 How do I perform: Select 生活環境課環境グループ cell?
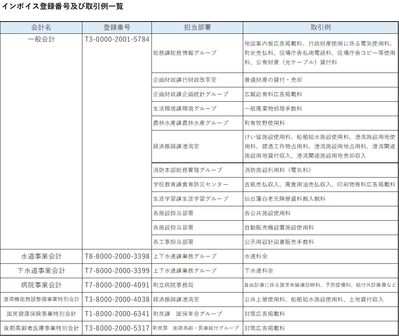pyautogui.click(x=197, y=109)
